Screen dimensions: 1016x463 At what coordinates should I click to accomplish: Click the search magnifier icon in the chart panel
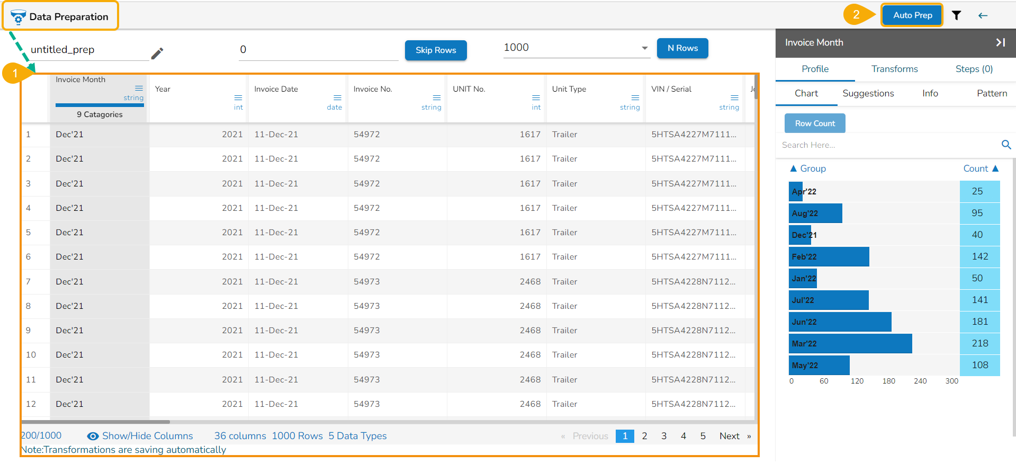1006,145
